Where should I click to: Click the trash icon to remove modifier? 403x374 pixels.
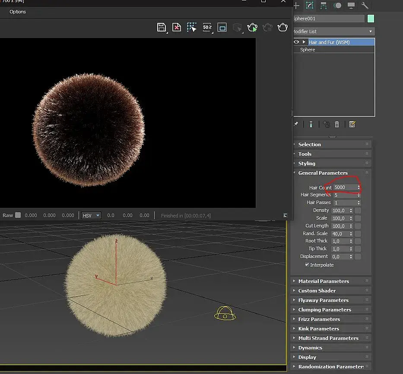tap(337, 124)
